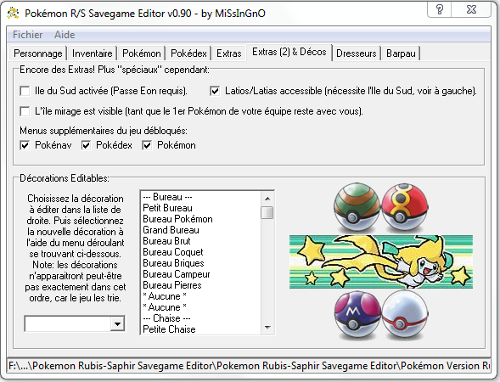Viewport: 500px width, 382px height.
Task: Uncheck the Pokédex menu checkbox
Action: coord(86,145)
